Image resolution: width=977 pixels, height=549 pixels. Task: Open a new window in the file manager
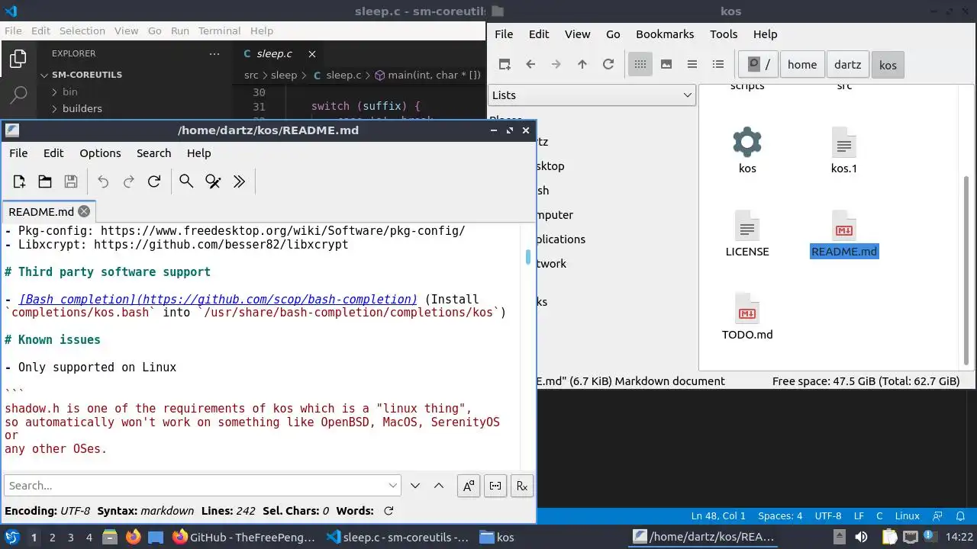click(505, 64)
